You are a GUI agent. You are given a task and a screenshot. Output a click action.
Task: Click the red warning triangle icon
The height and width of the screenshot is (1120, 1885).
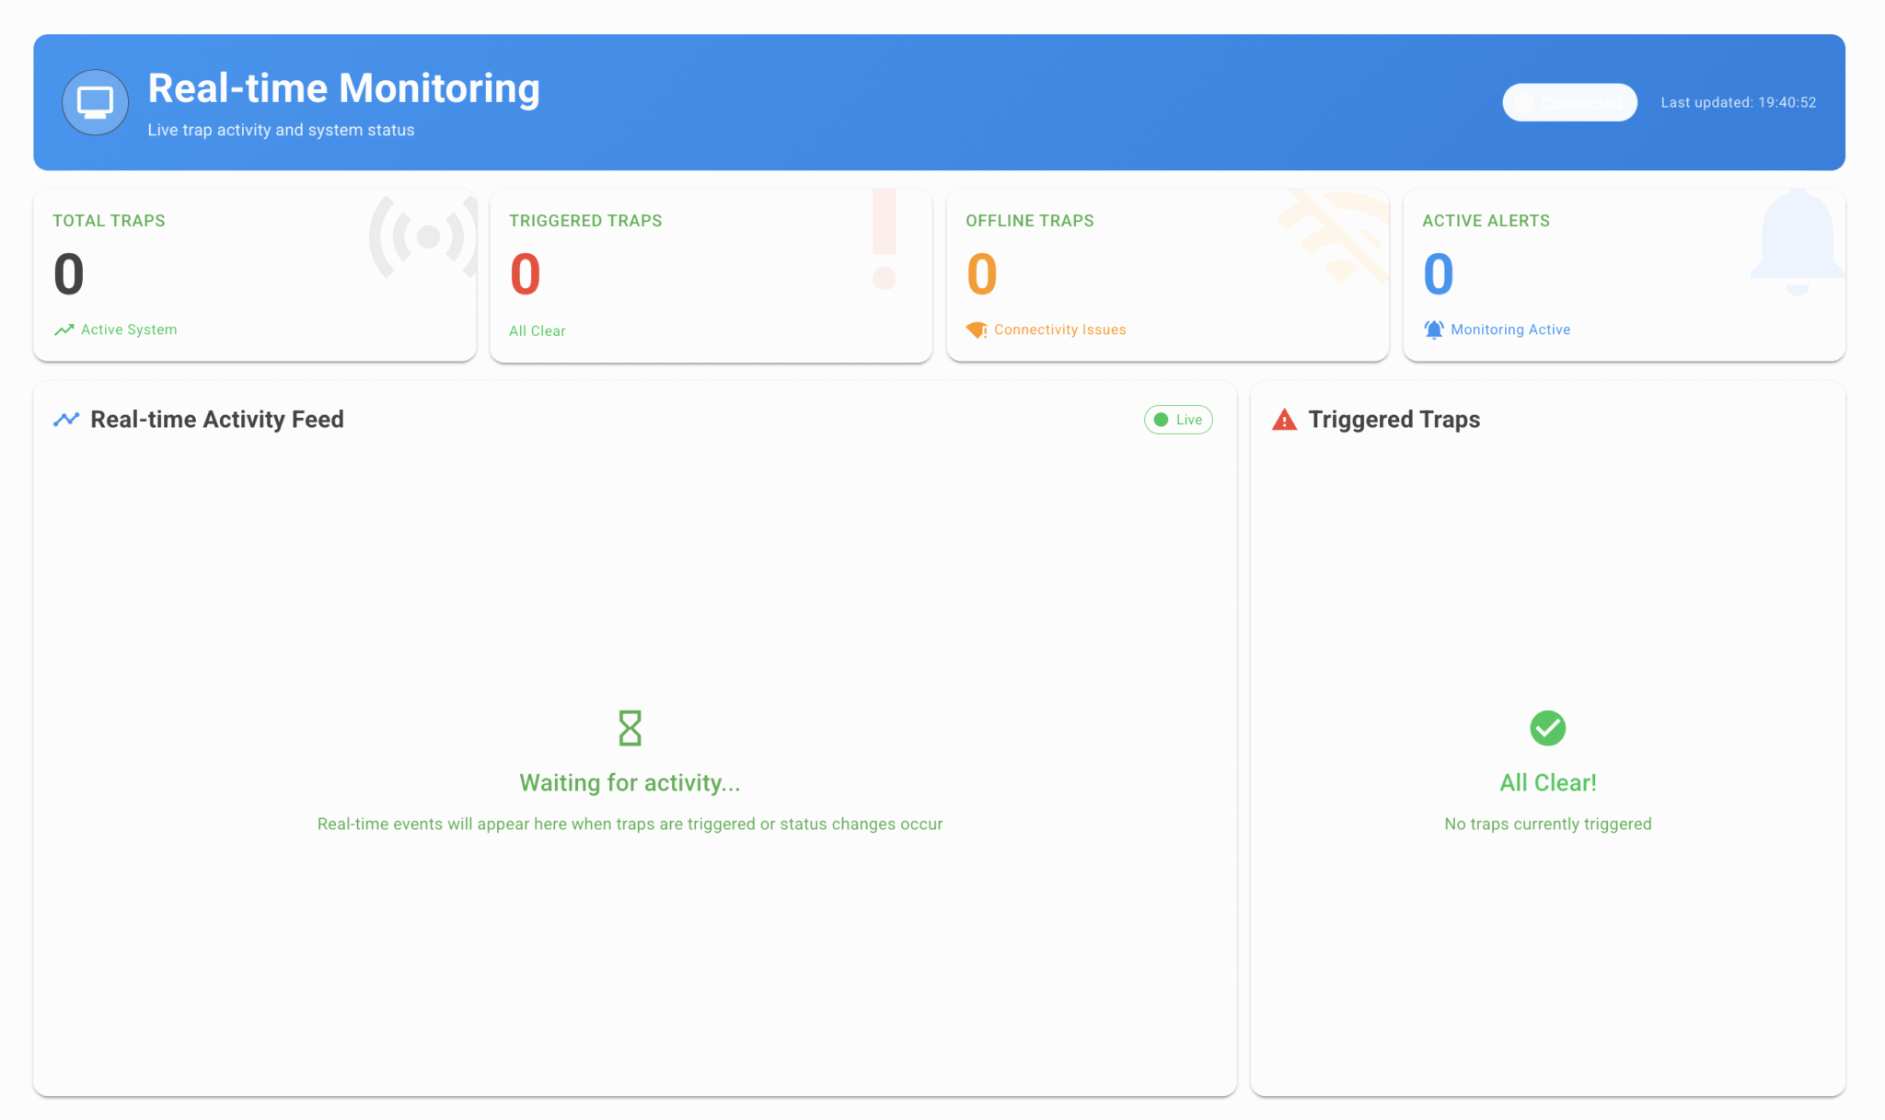coord(1284,420)
